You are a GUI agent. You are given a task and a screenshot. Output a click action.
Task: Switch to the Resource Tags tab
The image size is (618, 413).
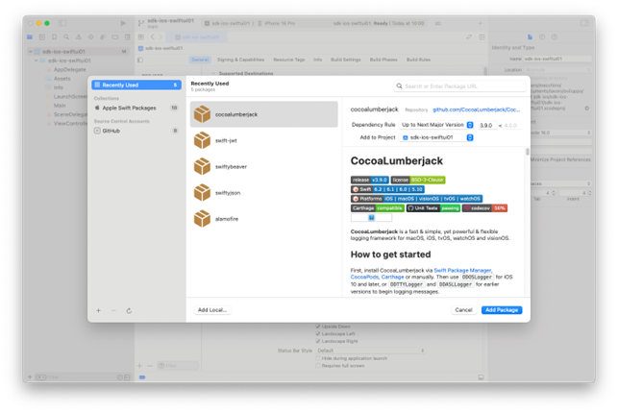click(289, 60)
